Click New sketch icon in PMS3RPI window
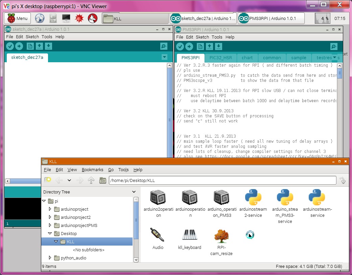This screenshot has height=275, width=352. point(201,46)
